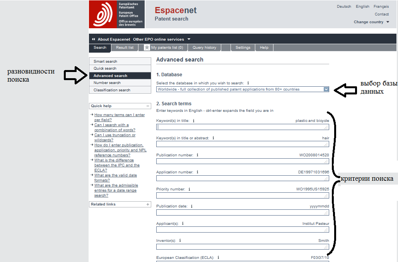Open the Settings tab
Screen dimensions: 398x262
(243, 48)
